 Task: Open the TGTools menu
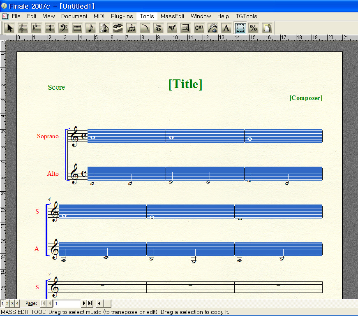[246, 16]
